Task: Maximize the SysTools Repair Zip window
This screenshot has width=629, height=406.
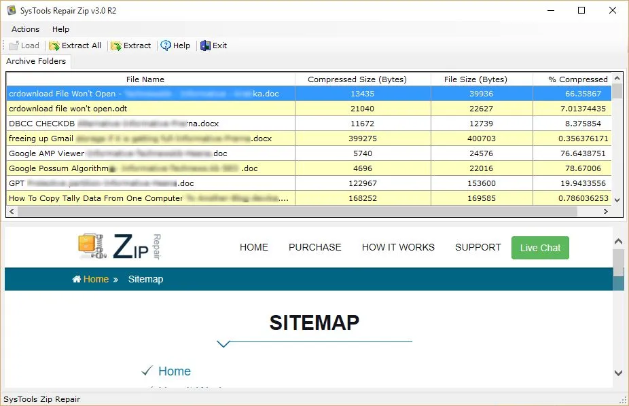Action: coord(581,10)
